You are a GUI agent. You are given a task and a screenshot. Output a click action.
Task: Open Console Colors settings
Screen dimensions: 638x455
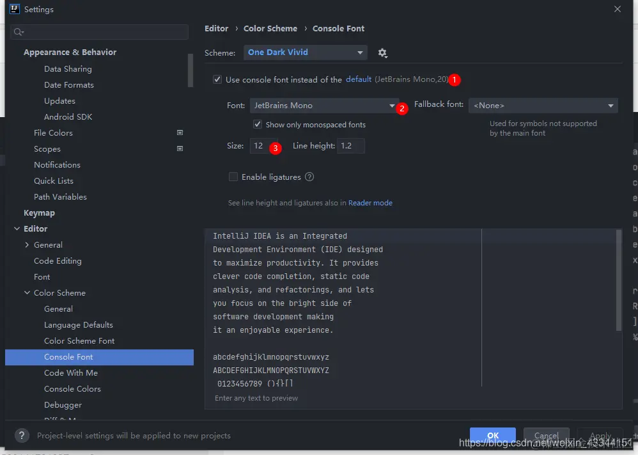[72, 389]
